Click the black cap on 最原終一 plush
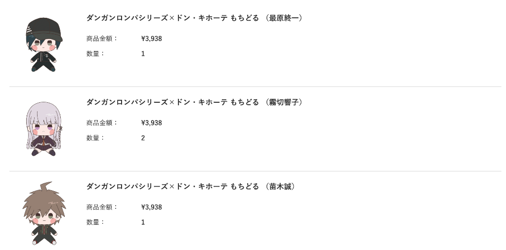Screen dimensions: 506x250 point(44,28)
